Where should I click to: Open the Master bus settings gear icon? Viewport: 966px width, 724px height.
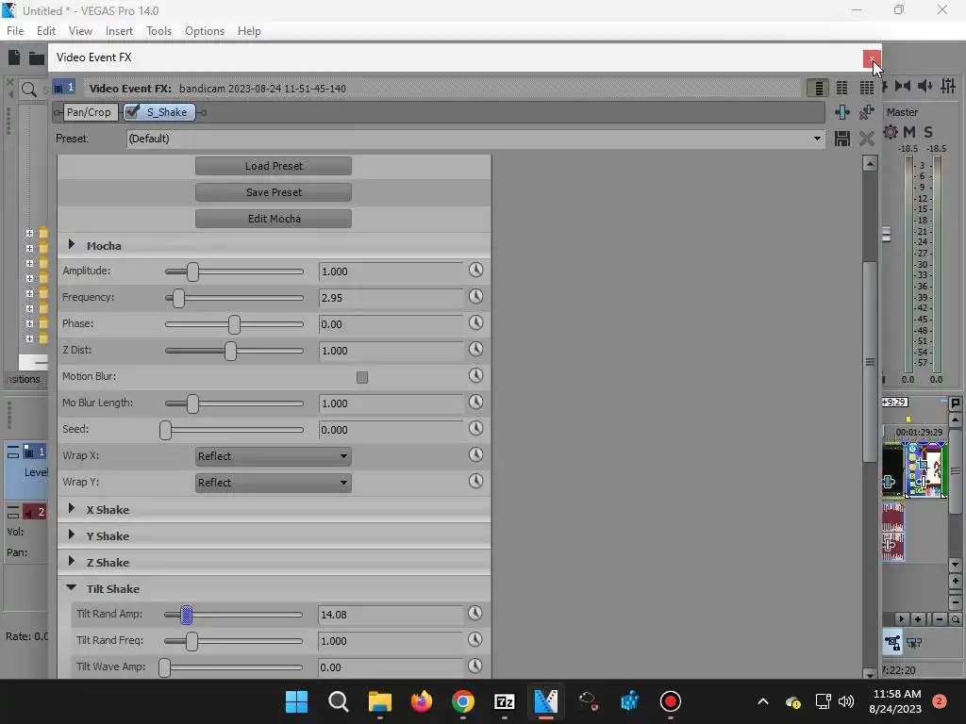coord(891,132)
